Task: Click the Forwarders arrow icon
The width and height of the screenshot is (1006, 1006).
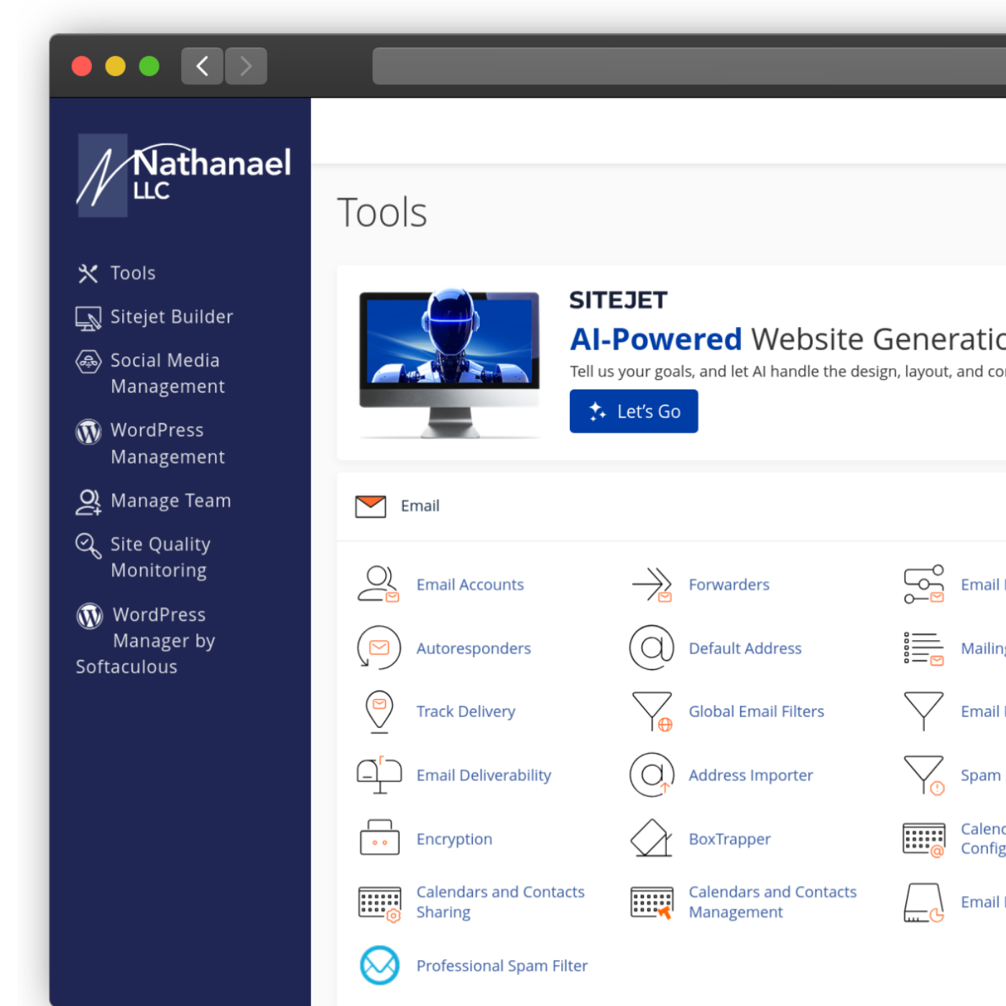Action: pos(651,584)
